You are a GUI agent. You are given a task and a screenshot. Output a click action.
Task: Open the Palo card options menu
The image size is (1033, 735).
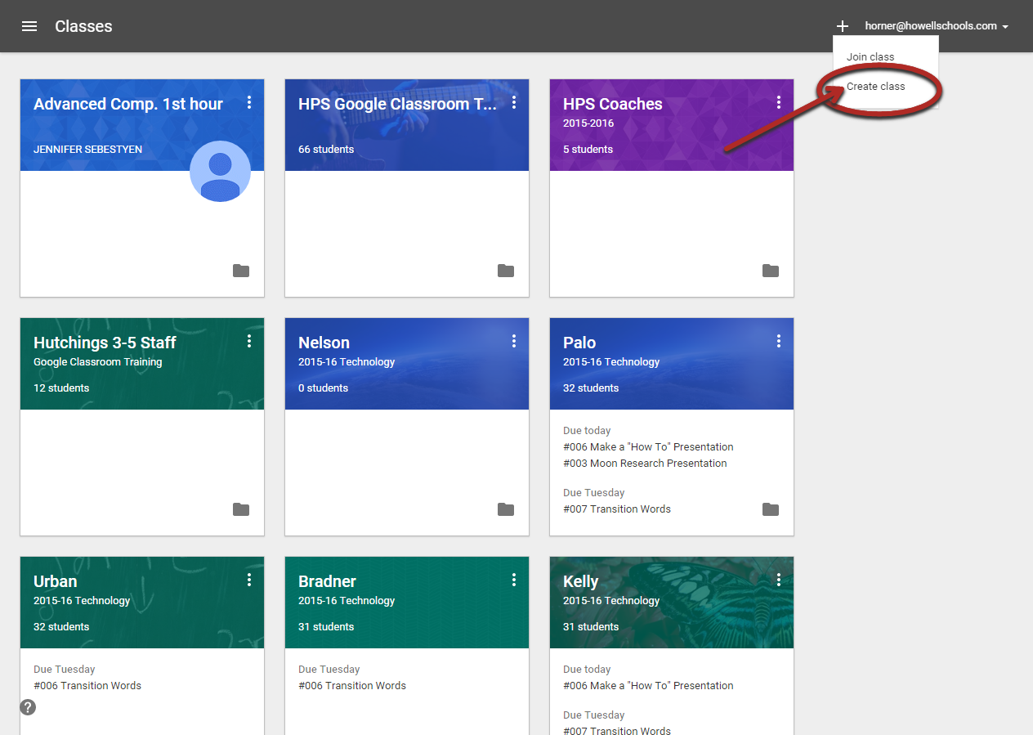[x=779, y=341]
